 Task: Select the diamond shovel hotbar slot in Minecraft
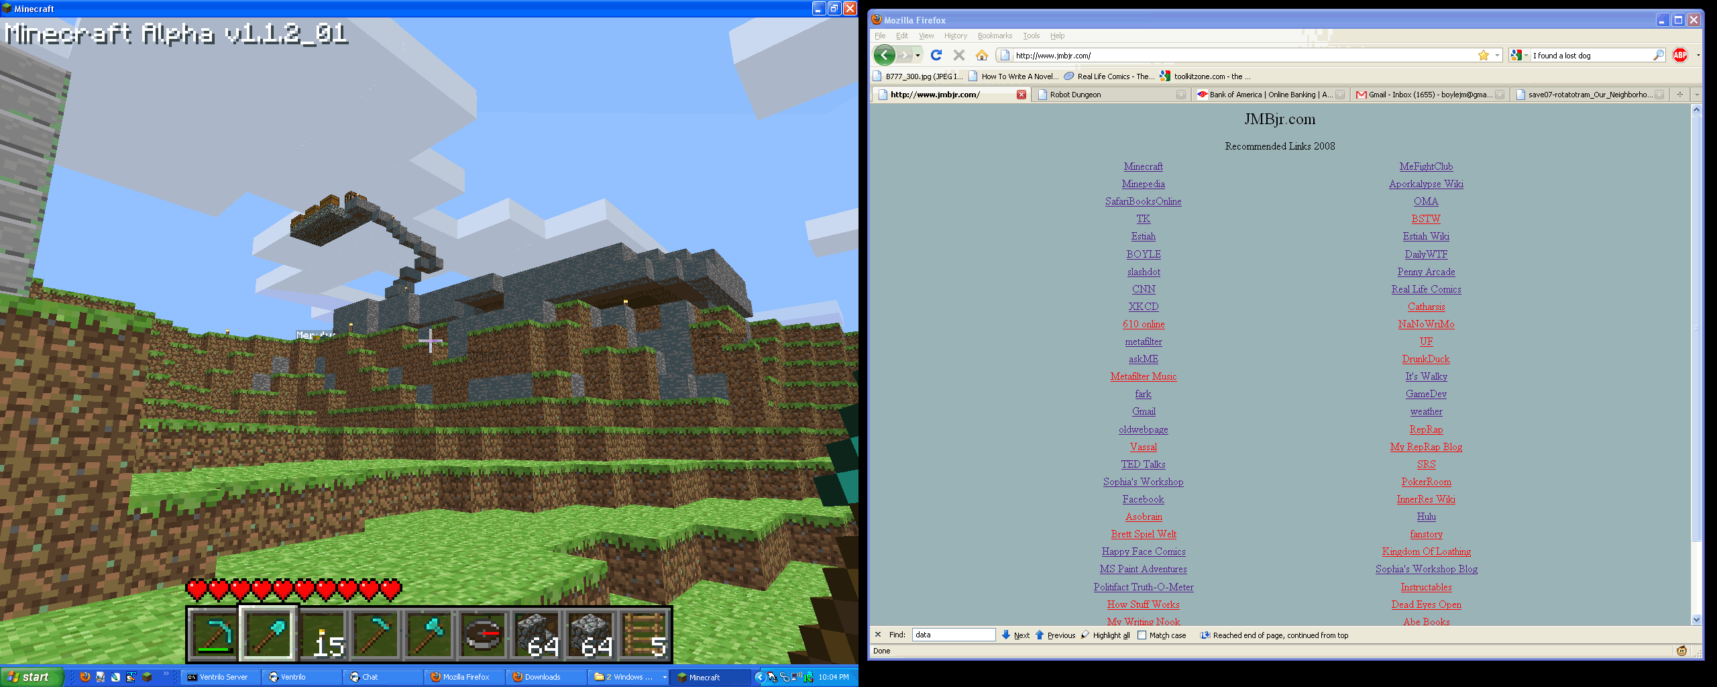268,634
